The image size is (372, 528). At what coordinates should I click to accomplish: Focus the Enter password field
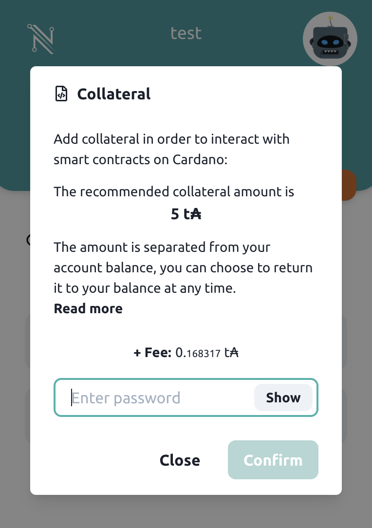tap(161, 397)
